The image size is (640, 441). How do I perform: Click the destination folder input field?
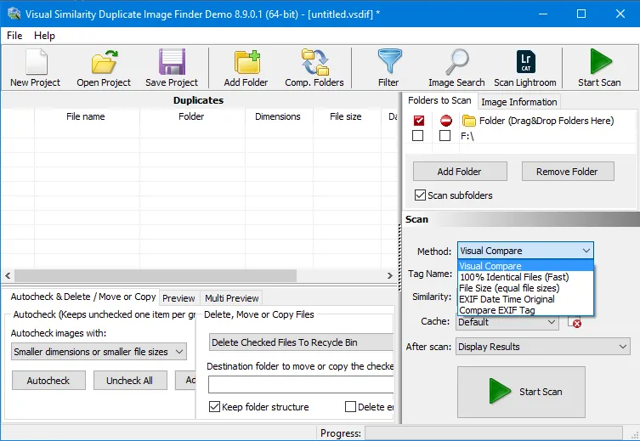301,384
